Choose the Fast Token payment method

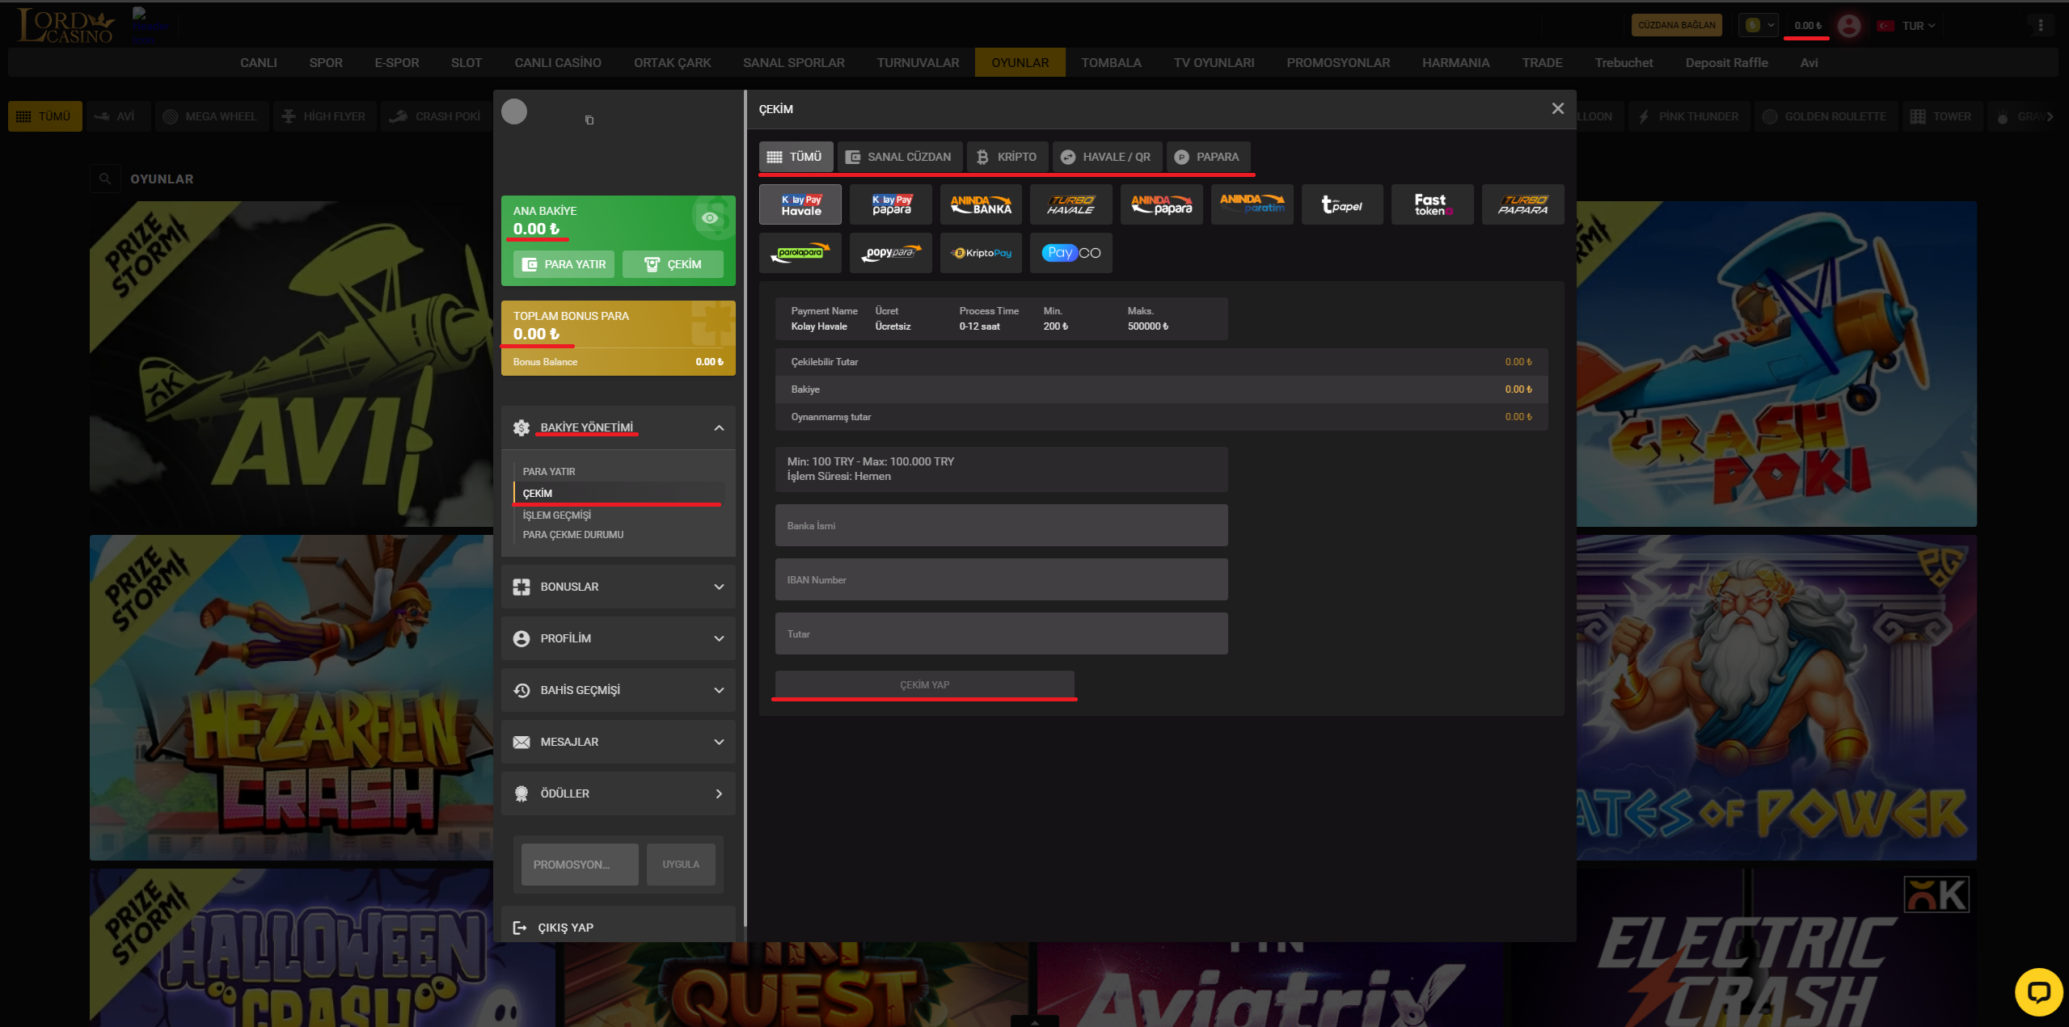[x=1433, y=204]
